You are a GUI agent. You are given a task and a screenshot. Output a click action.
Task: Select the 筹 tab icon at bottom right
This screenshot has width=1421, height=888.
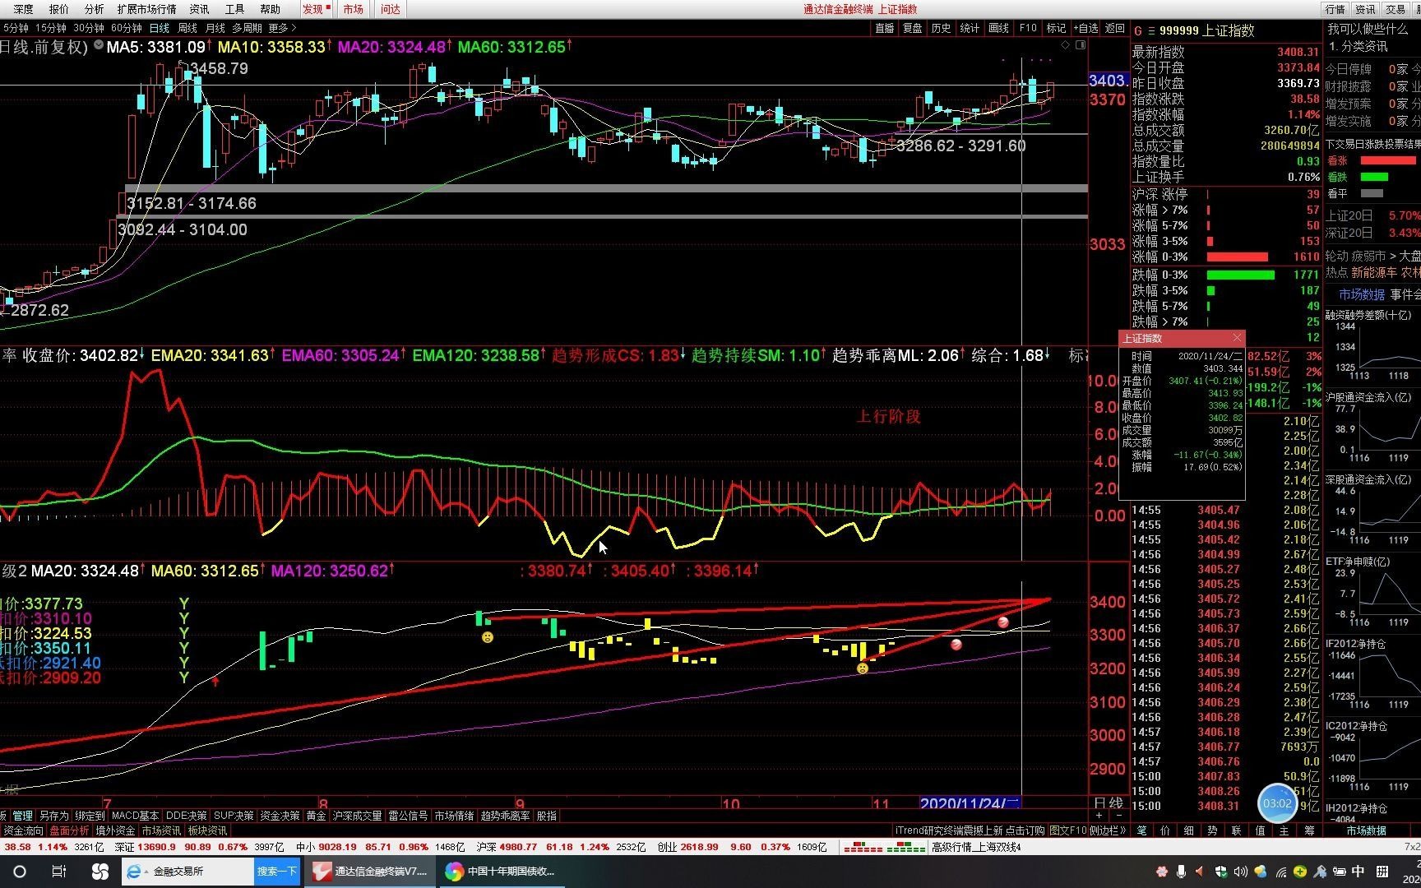click(x=1309, y=830)
